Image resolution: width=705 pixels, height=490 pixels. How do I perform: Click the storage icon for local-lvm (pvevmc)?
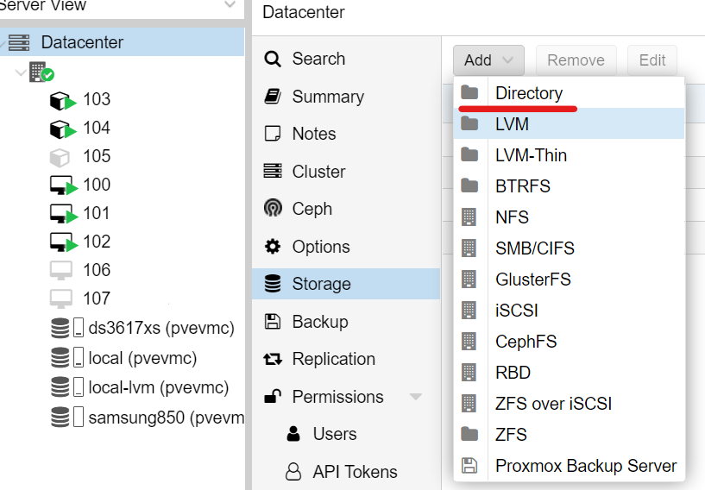60,387
